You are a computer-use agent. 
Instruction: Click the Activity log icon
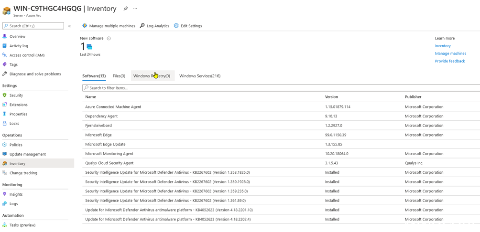pyautogui.click(x=4, y=46)
